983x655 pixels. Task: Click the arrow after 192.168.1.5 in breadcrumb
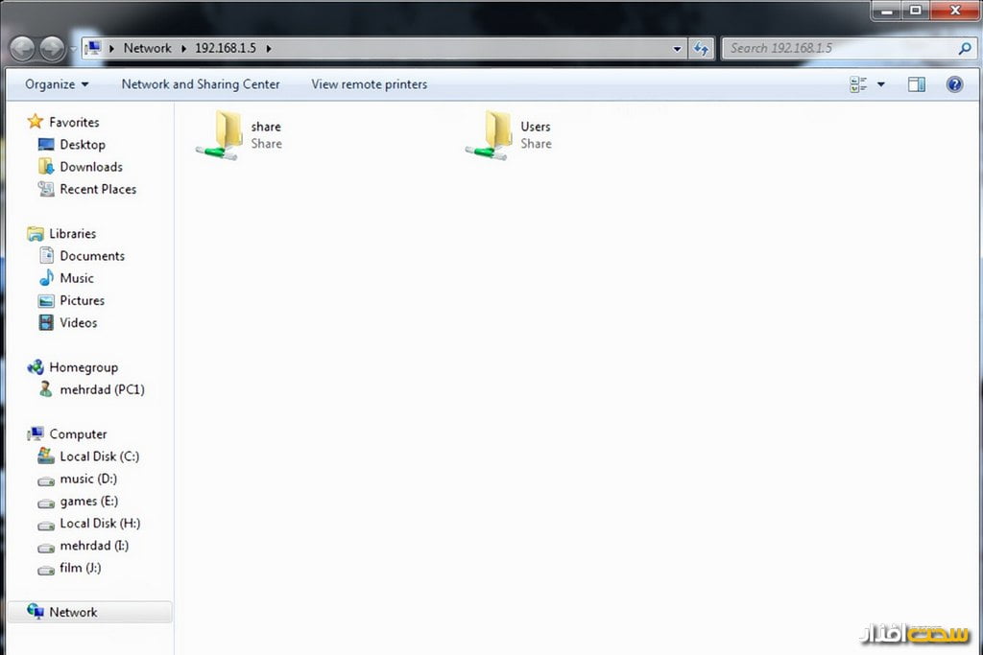[x=268, y=48]
